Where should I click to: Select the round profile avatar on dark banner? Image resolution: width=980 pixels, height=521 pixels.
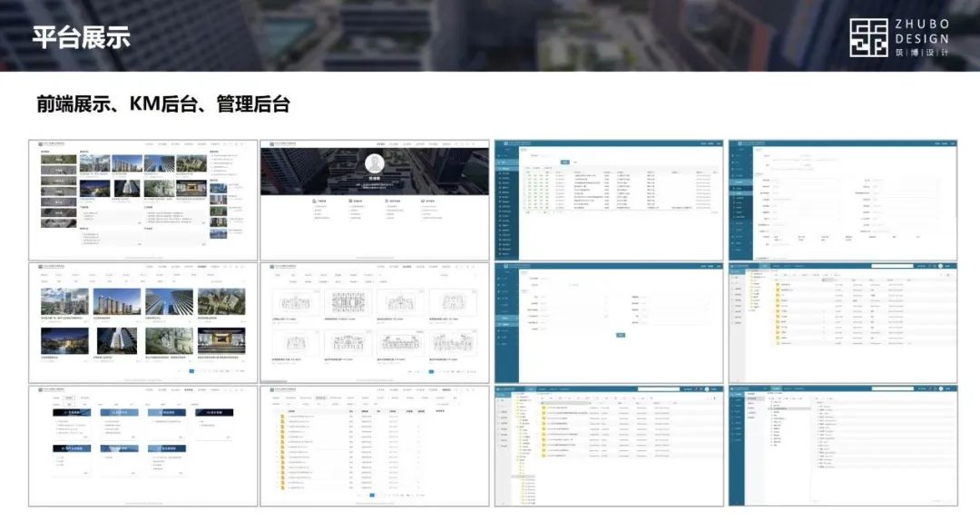pyautogui.click(x=375, y=163)
